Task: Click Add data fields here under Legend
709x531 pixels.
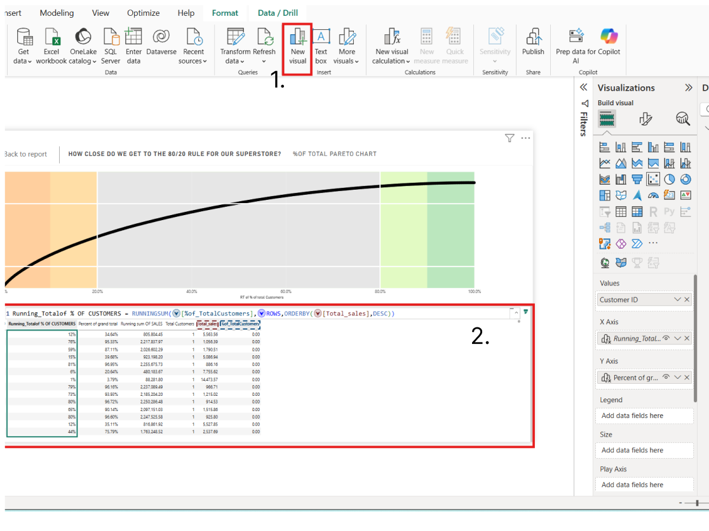Action: 644,416
